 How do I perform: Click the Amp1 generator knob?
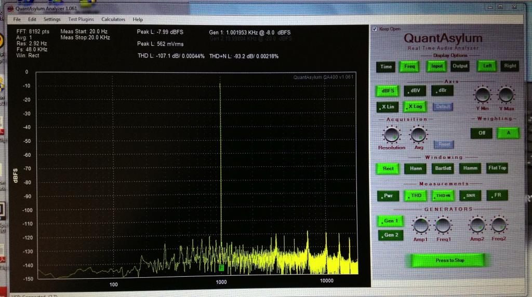[x=421, y=225]
